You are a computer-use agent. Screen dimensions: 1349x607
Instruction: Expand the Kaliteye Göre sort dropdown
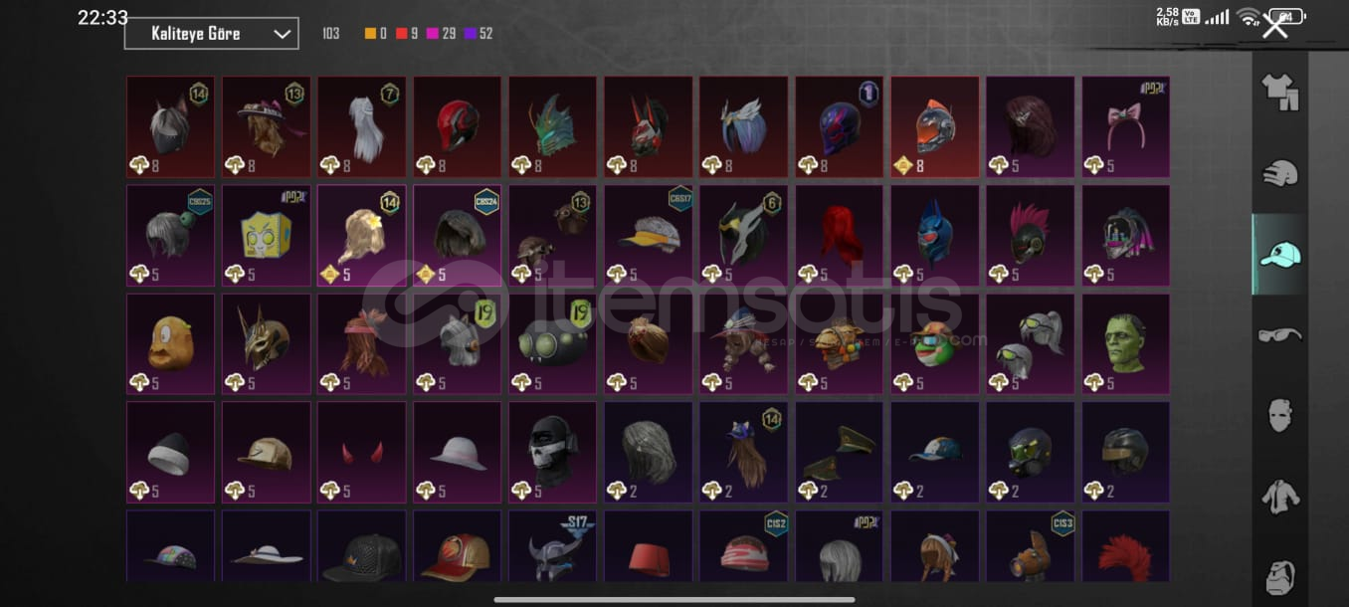point(211,33)
